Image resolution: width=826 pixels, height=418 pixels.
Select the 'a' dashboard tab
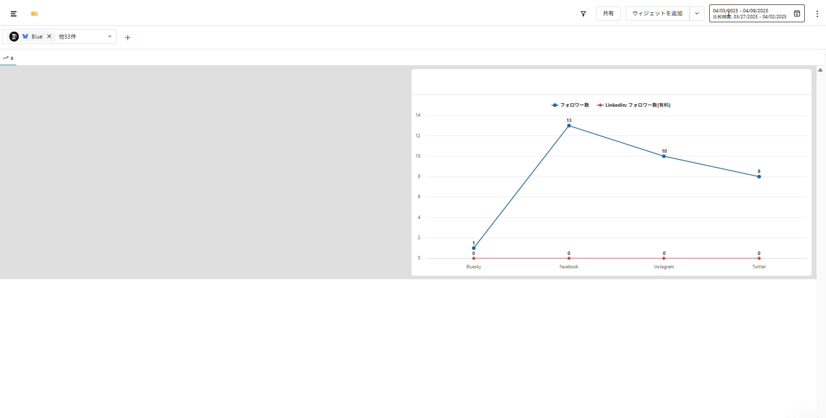pos(8,58)
